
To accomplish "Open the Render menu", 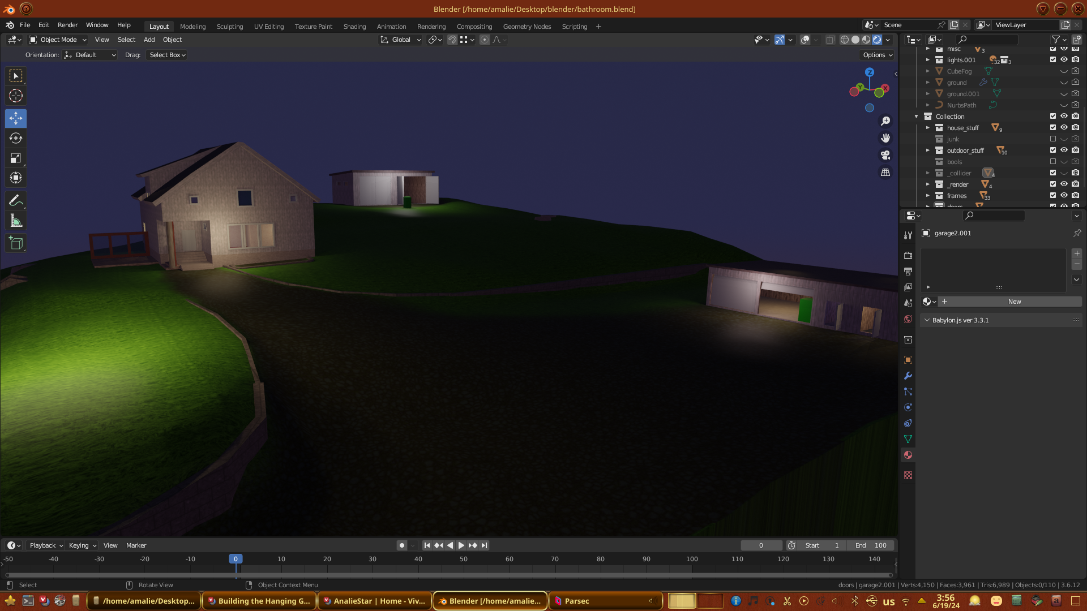I will point(67,25).
